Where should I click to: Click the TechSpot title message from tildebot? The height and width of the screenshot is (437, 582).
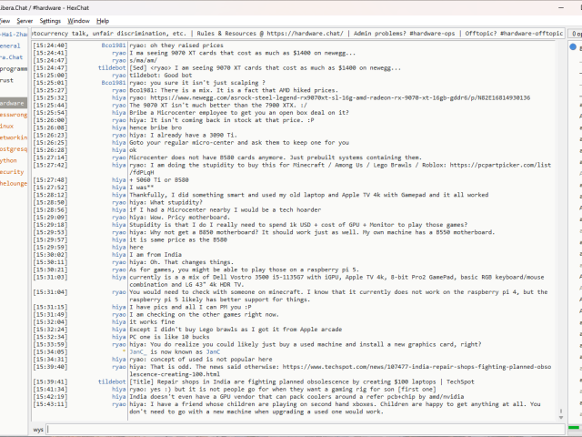click(301, 381)
